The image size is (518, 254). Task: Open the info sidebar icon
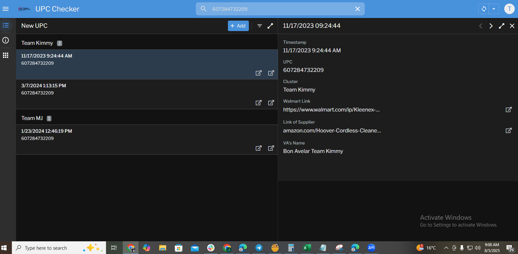[x=6, y=40]
